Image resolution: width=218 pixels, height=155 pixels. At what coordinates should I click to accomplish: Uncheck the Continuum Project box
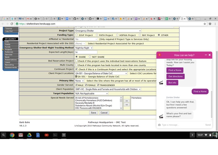[x=76, y=69]
